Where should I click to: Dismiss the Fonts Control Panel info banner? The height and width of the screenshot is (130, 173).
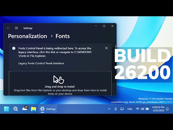coord(106,48)
